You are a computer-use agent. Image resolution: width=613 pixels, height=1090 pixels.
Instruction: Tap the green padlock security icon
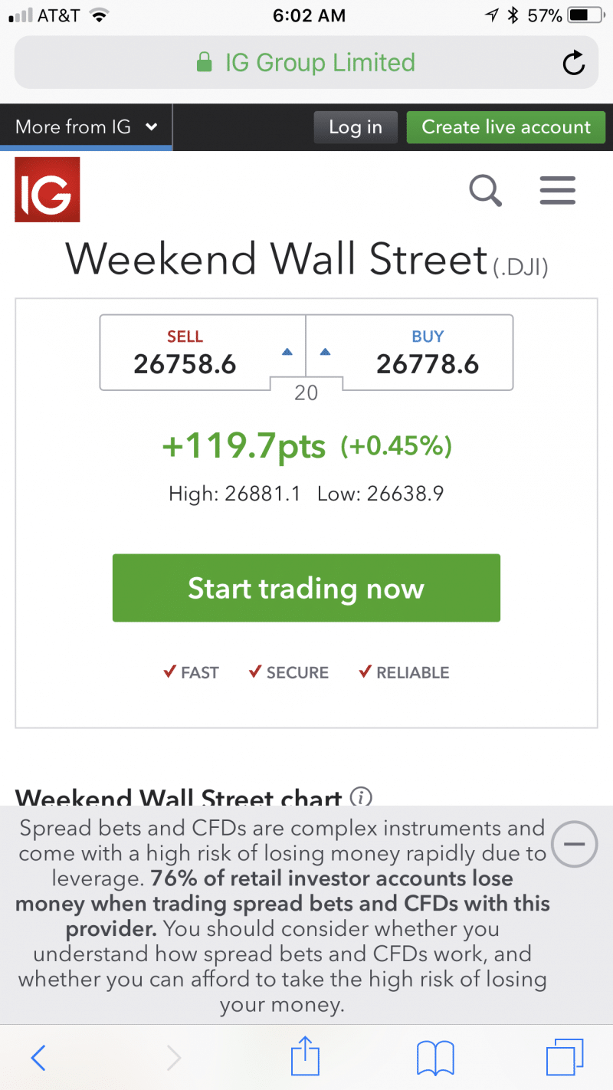(x=204, y=63)
